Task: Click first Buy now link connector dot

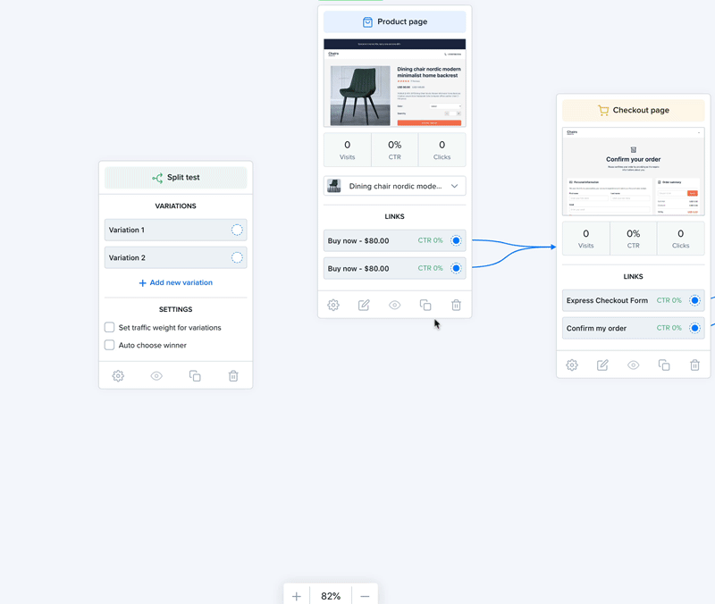Action: (x=456, y=240)
